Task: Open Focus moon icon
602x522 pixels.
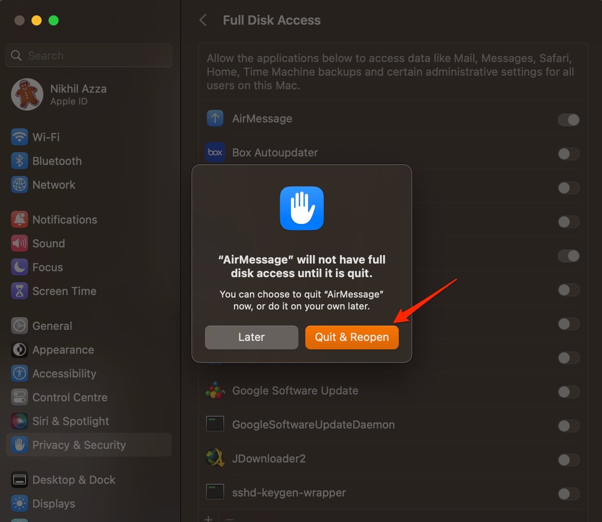Action: tap(20, 267)
